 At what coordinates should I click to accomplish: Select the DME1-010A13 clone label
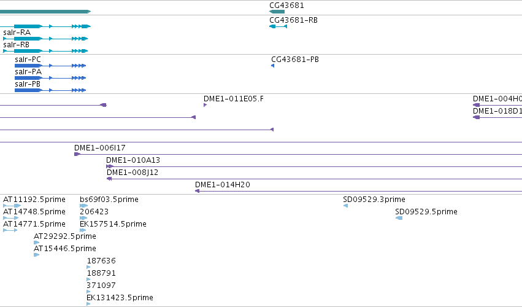[x=133, y=160]
